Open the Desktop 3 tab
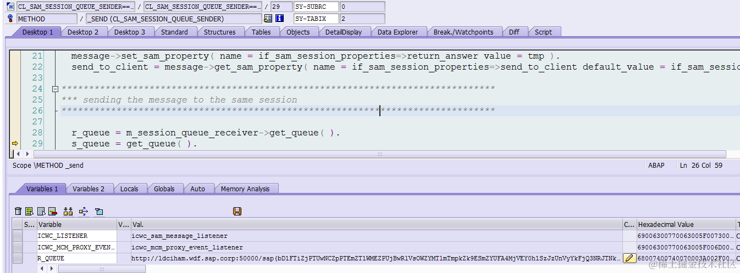740x273 pixels. [x=130, y=32]
